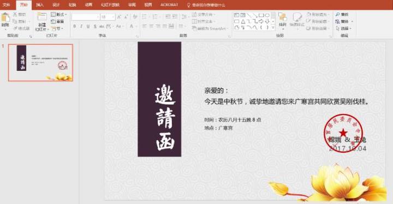Align paragraph text to the left
The width and height of the screenshot is (393, 204).
[144, 26]
